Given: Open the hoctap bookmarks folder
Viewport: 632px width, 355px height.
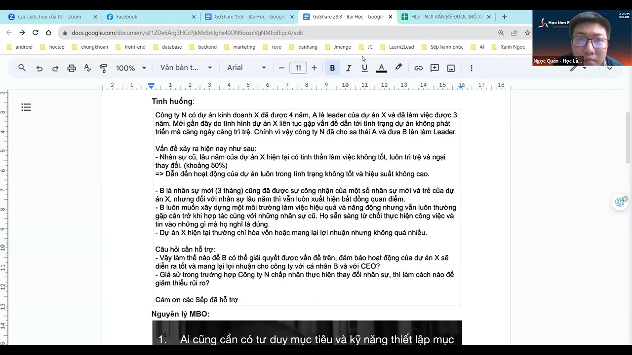Looking at the screenshot, I should point(52,47).
